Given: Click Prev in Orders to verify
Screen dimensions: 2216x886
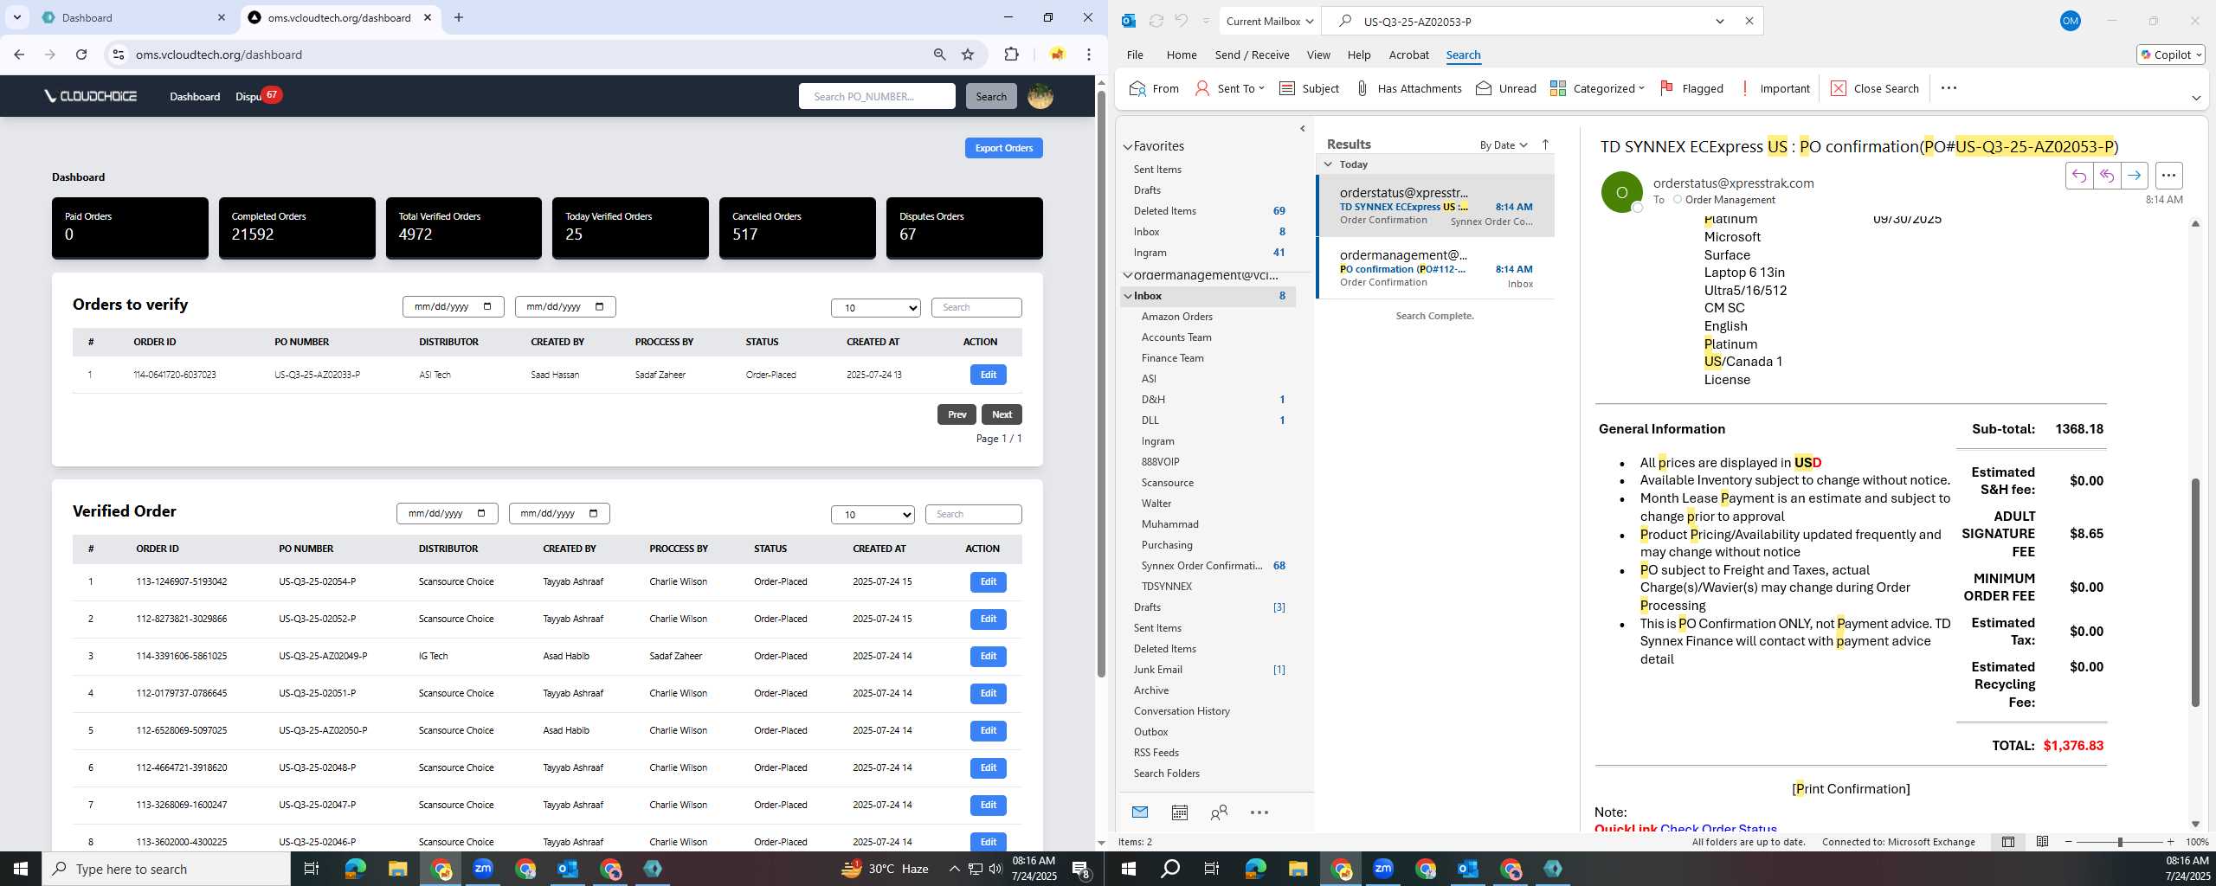Looking at the screenshot, I should click(x=957, y=414).
